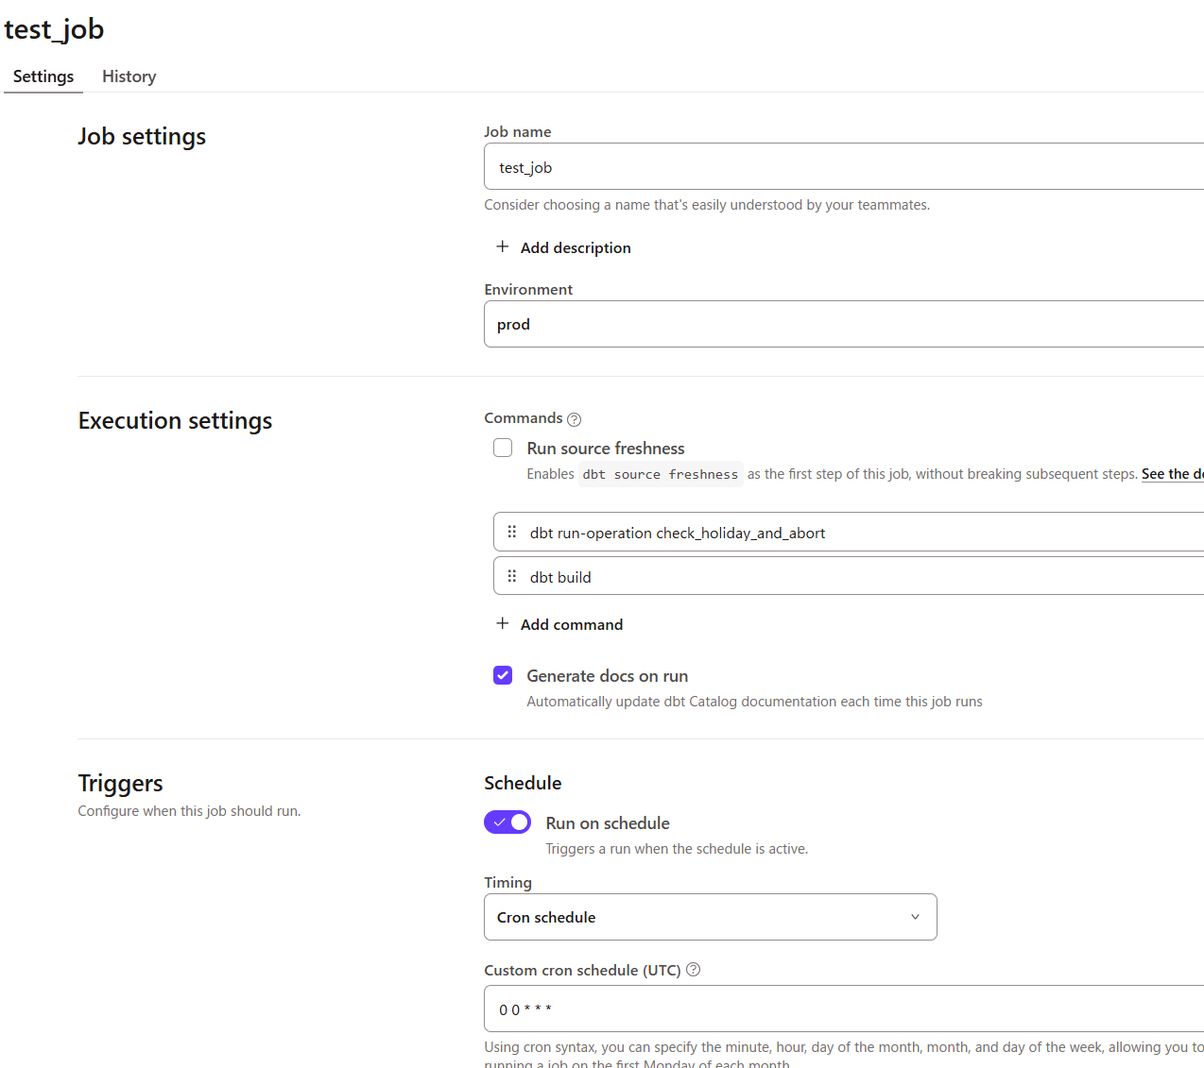Click the Add description button
This screenshot has height=1068, width=1204.
click(575, 247)
